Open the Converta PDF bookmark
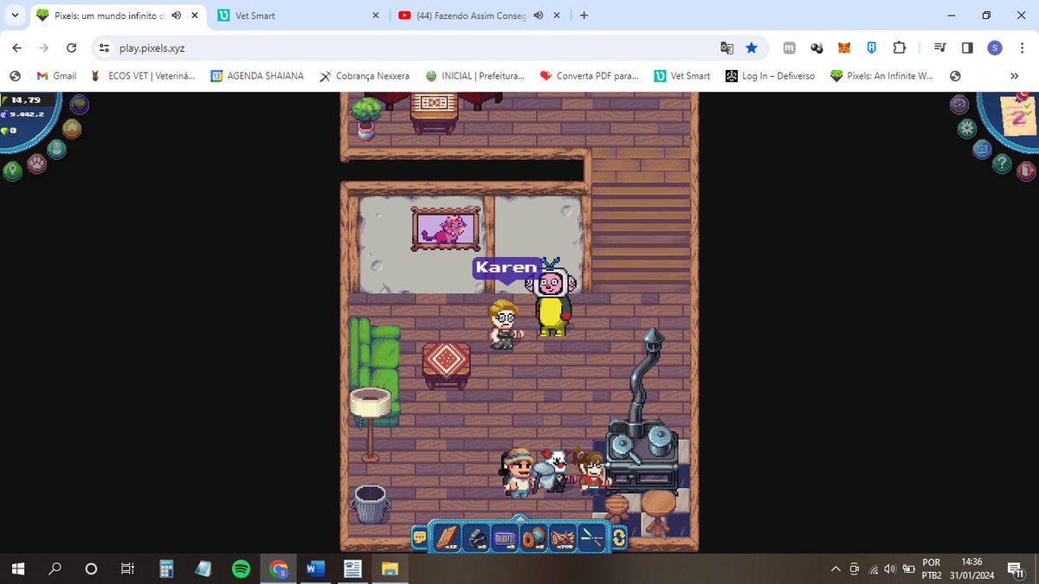This screenshot has width=1039, height=584. point(589,76)
